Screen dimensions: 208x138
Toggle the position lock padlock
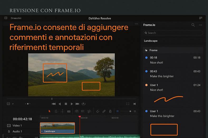coord(110,111)
